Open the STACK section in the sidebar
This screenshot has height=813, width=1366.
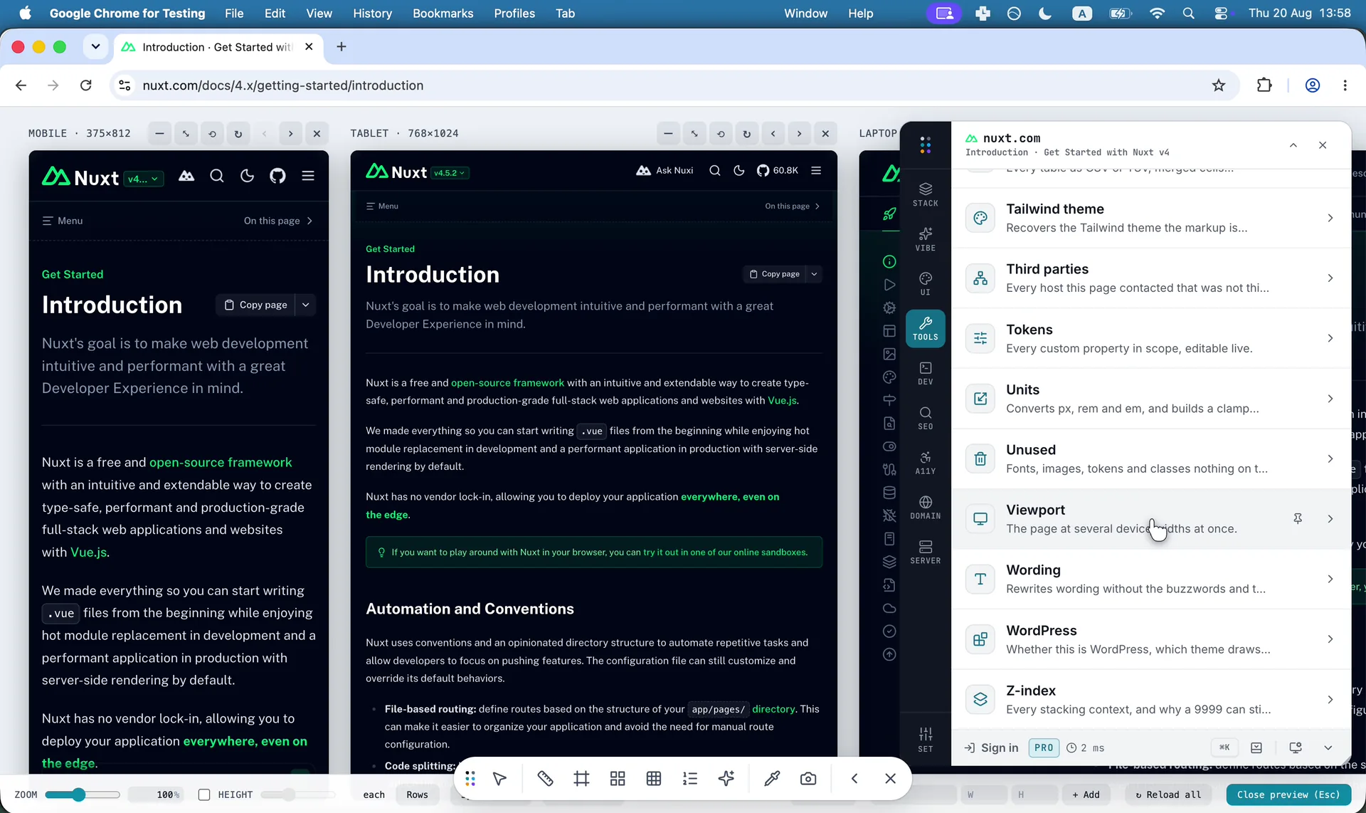point(925,194)
